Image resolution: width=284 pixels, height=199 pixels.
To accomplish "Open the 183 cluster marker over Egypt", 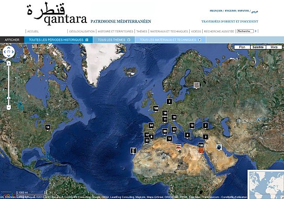I will [x=201, y=145].
